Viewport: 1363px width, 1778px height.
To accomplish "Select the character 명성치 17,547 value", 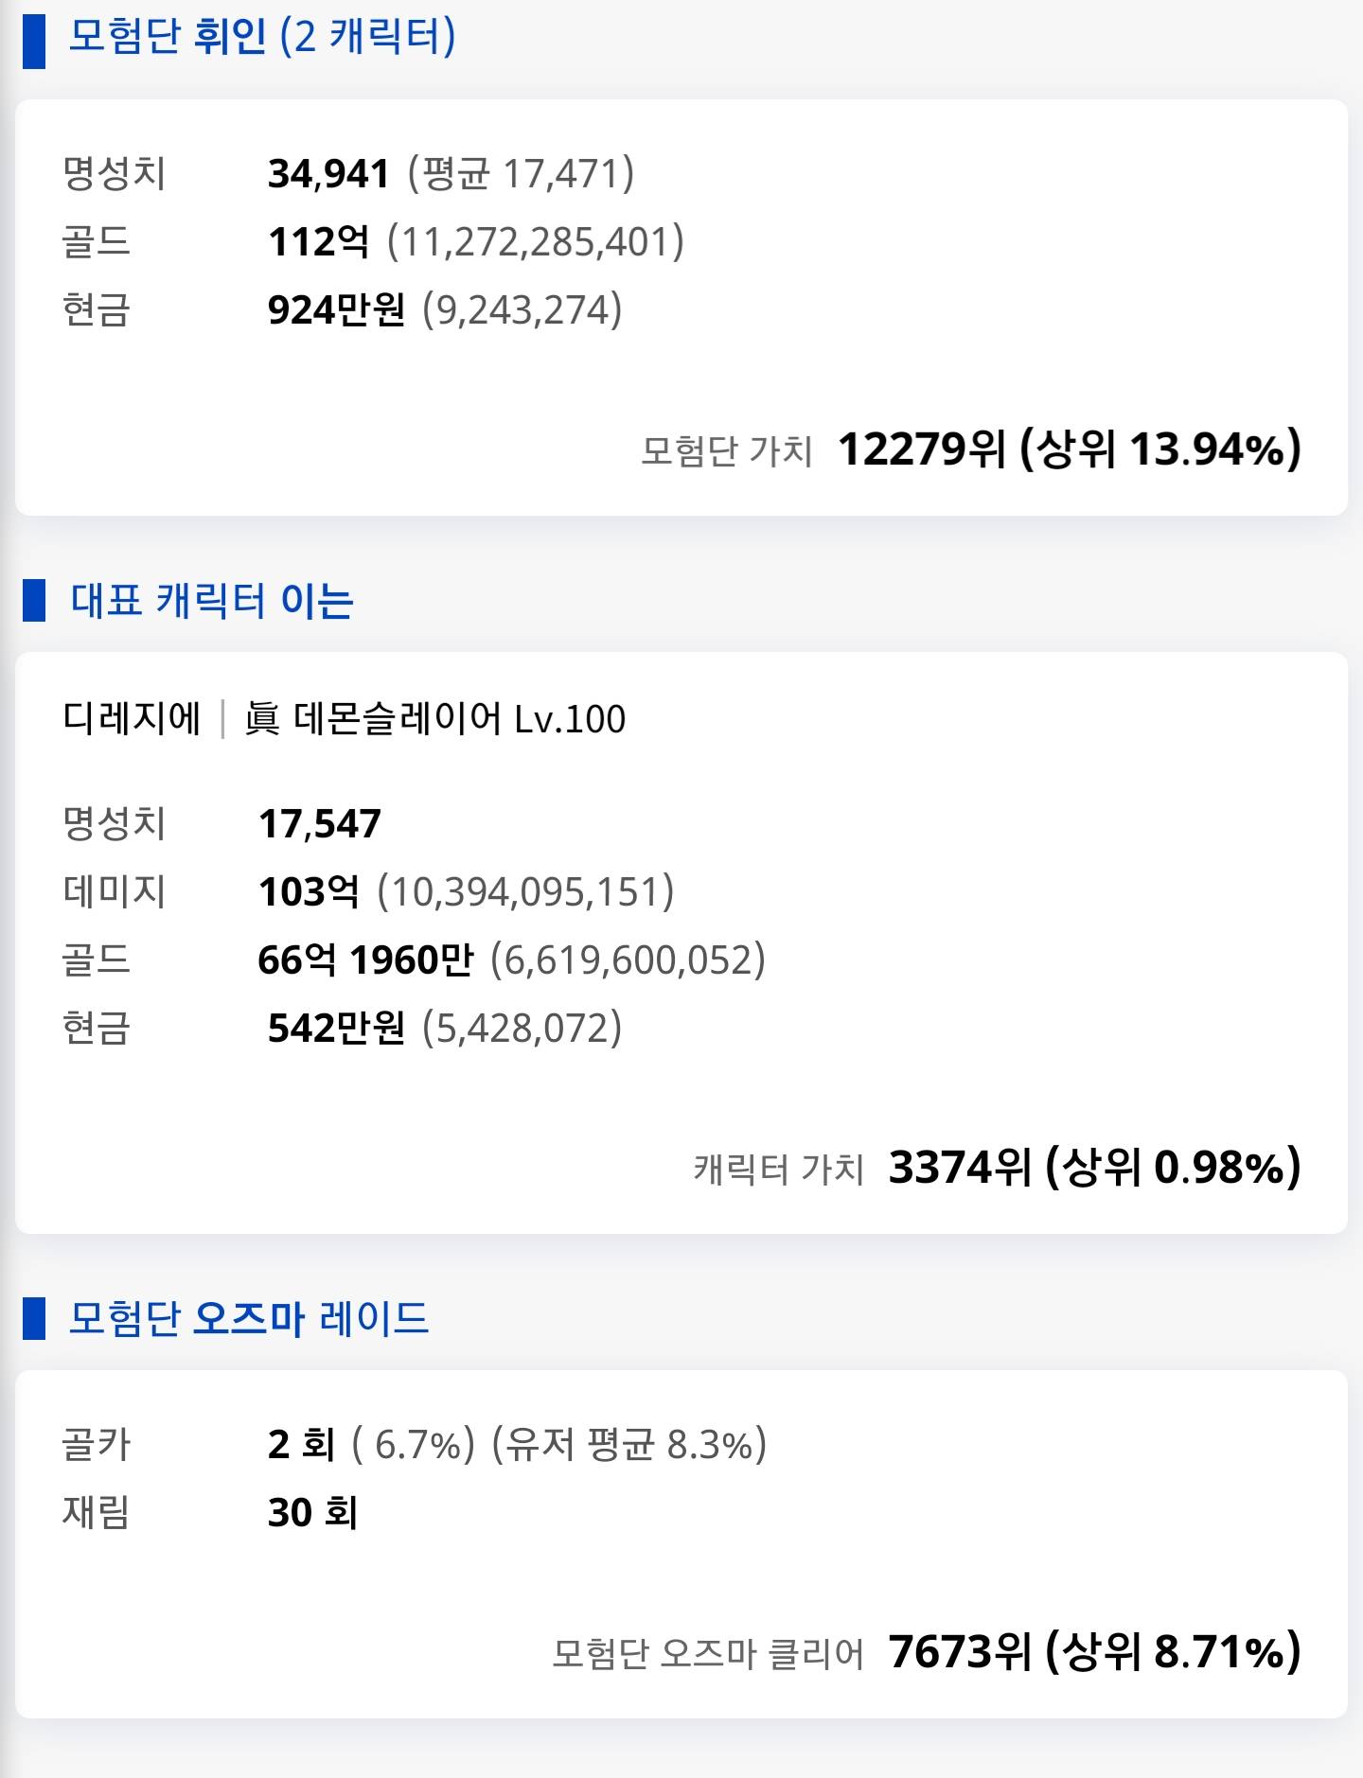I will (320, 823).
